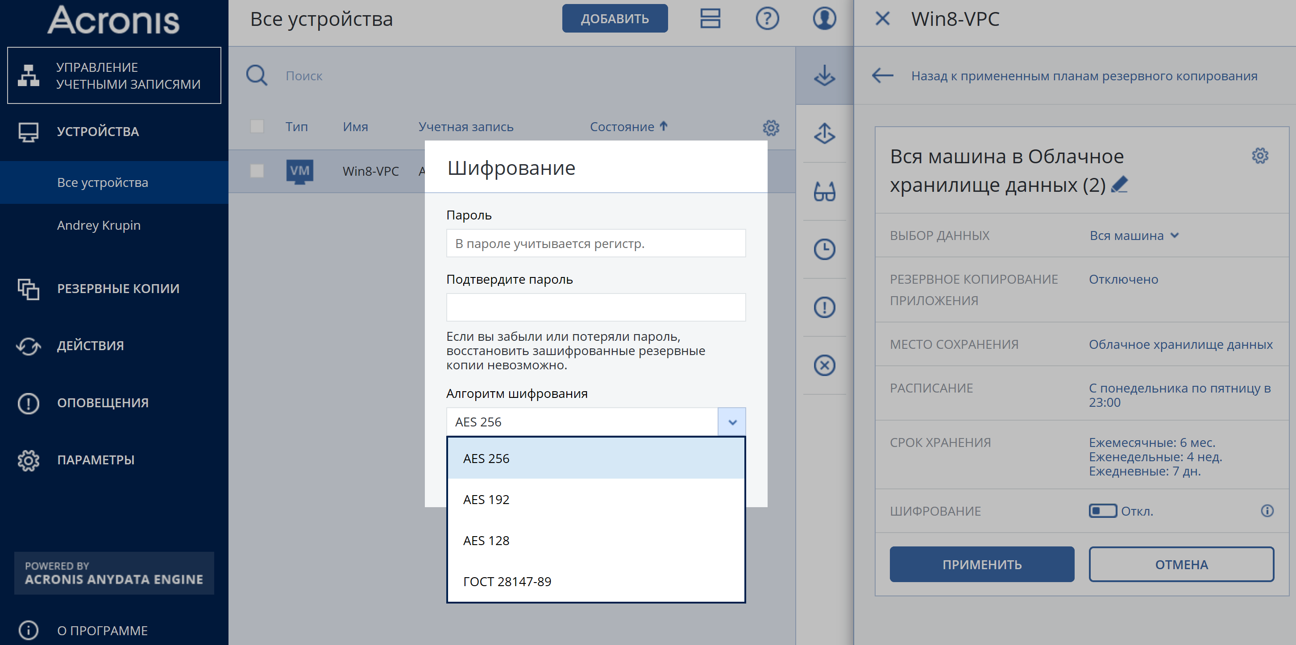The width and height of the screenshot is (1296, 645).
Task: Expand the 'Вся машина' data selection dropdown
Action: 1134,235
